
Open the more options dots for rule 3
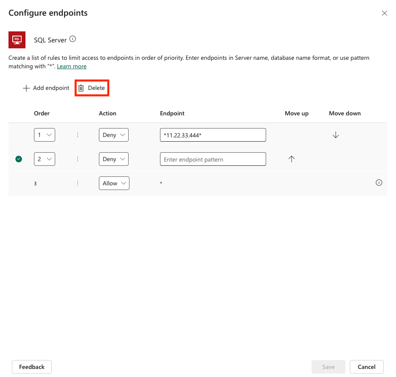pyautogui.click(x=78, y=183)
